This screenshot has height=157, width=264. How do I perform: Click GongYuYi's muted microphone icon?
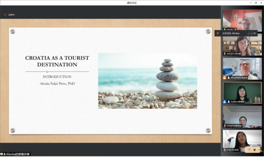pyautogui.click(x=224, y=126)
